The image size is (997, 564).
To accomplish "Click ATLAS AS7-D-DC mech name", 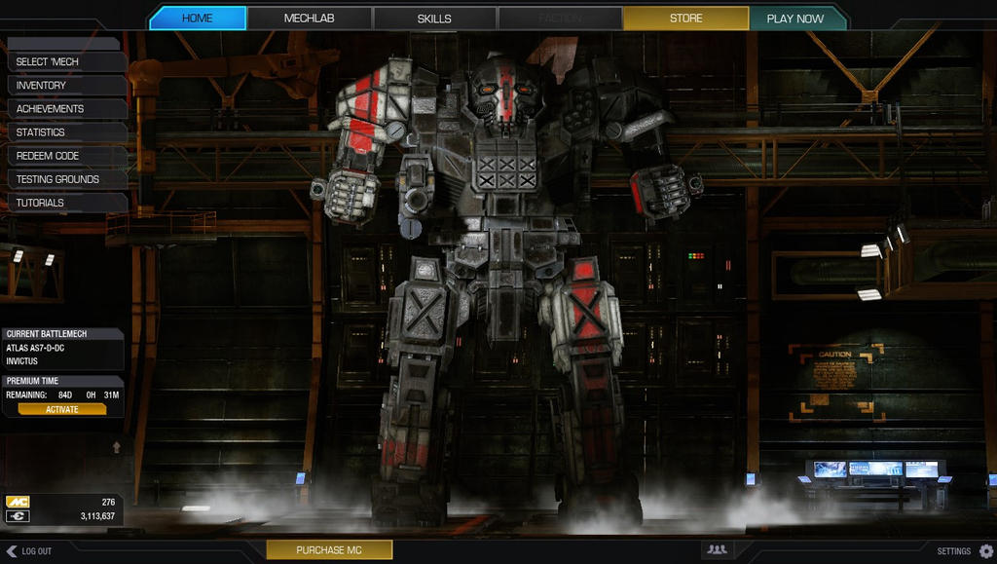I will click(35, 348).
